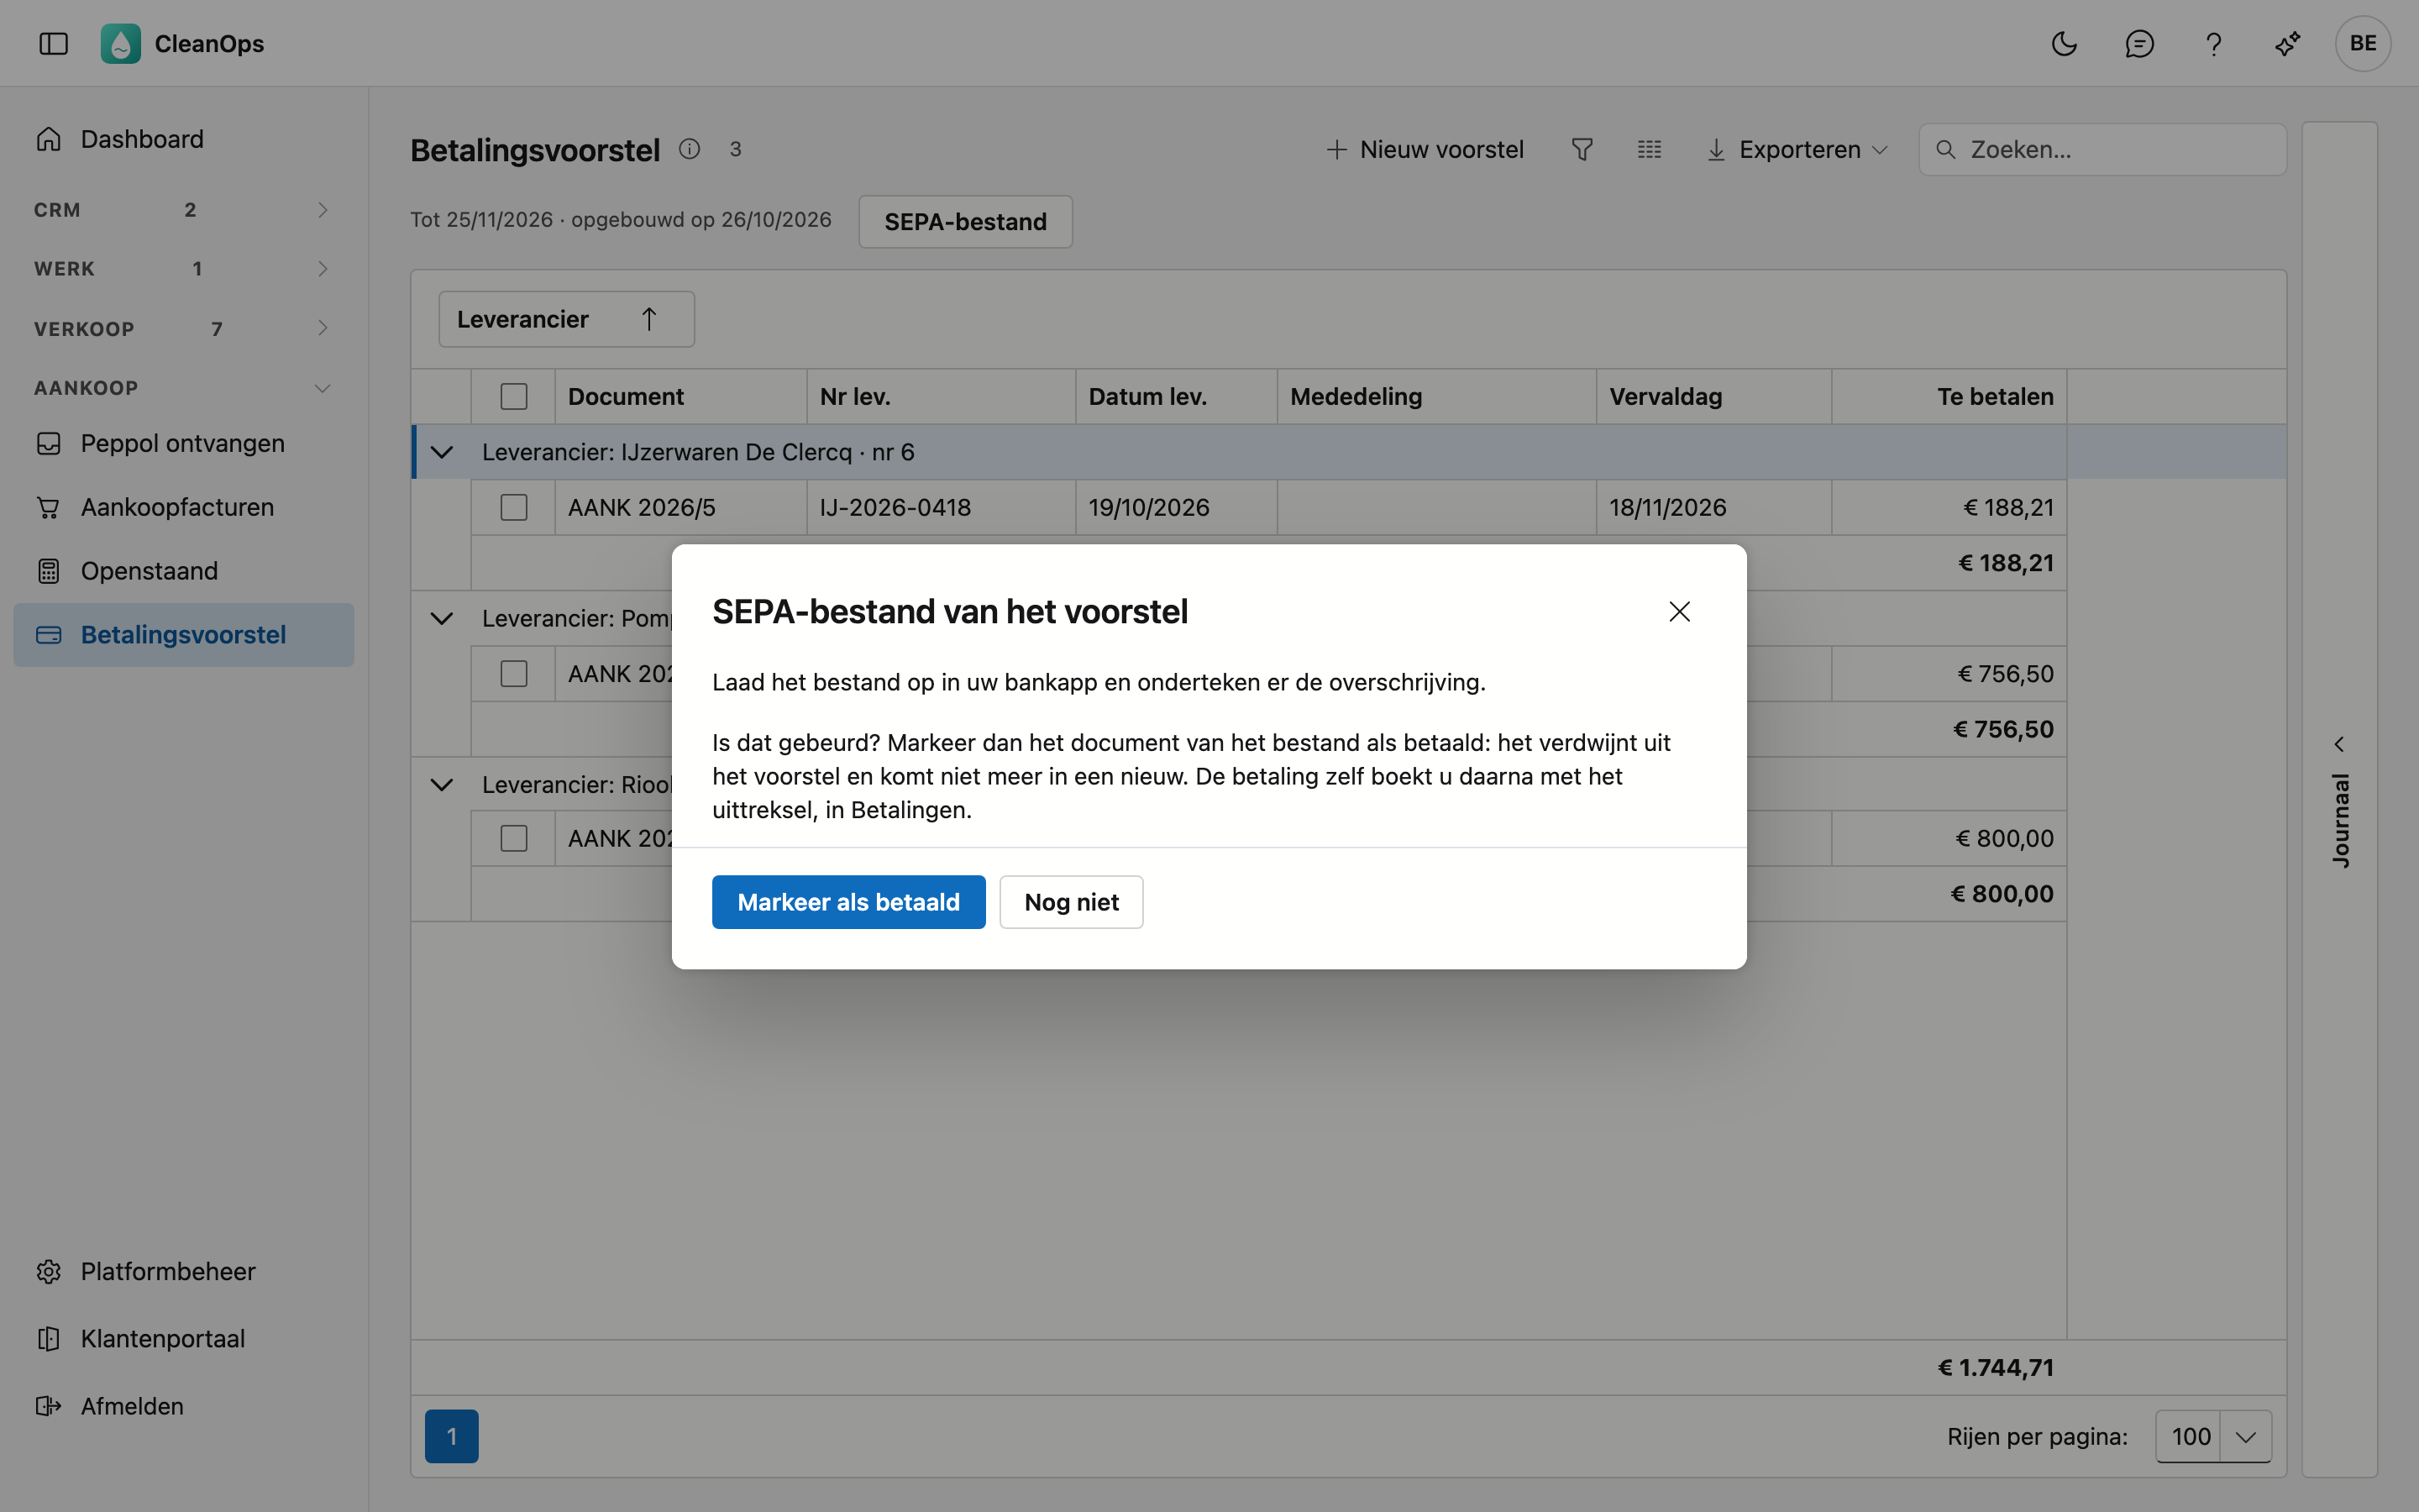Close the SEPA-bestand dialog with X
The width and height of the screenshot is (2419, 1512).
(1679, 611)
